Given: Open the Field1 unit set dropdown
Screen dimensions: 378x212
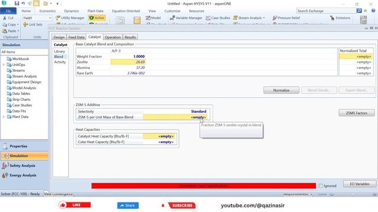Looking at the screenshot, I should coord(50,18).
